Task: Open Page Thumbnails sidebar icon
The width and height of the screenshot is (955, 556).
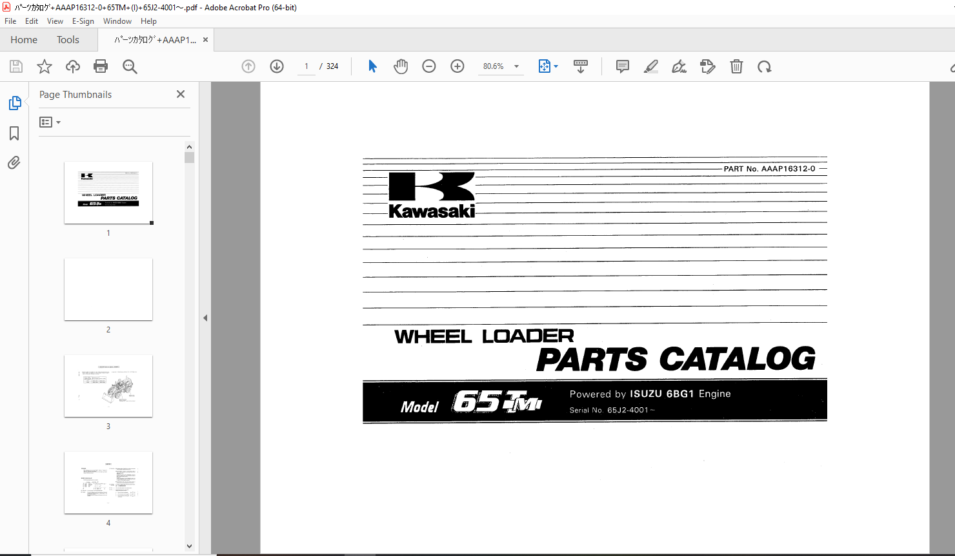Action: point(14,103)
